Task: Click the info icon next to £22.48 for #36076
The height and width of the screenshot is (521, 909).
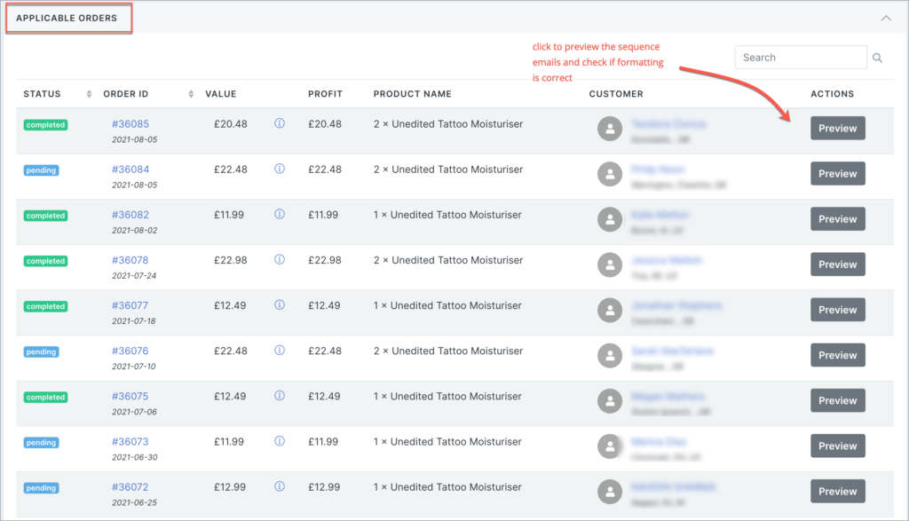Action: pyautogui.click(x=280, y=351)
